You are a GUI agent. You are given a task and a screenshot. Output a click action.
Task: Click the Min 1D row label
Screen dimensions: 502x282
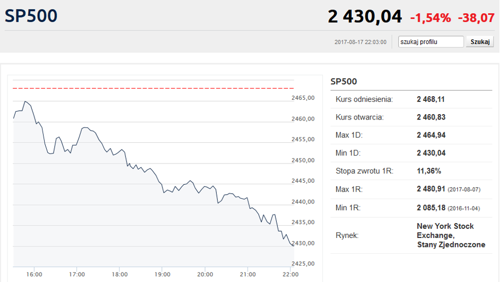click(x=348, y=153)
